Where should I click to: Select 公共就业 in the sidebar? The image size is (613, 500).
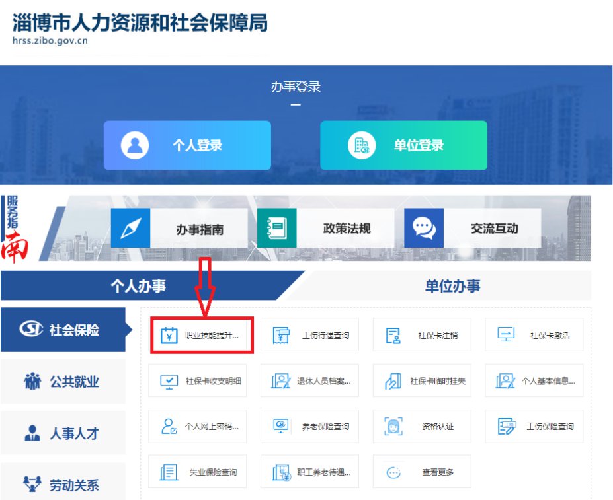click(x=63, y=382)
